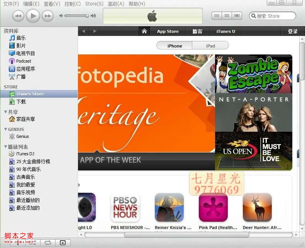Switch to list view
Viewport: 305px width, 248px height.
click(x=217, y=16)
